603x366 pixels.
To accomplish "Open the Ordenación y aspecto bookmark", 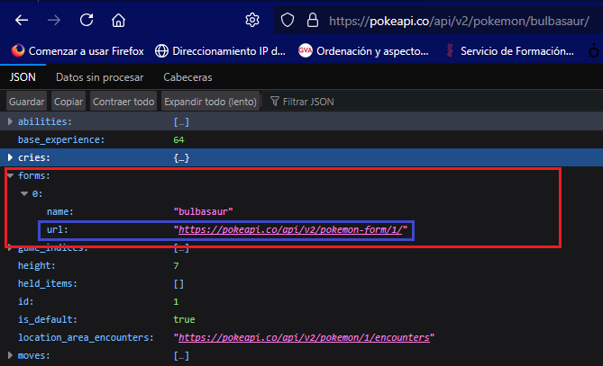I will tap(363, 51).
